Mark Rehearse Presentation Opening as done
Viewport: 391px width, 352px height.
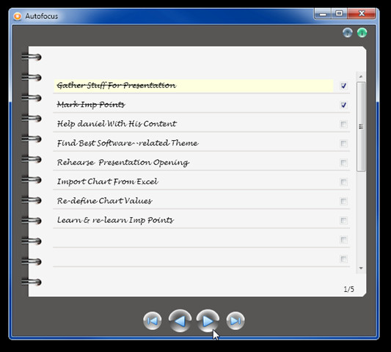pyautogui.click(x=343, y=163)
